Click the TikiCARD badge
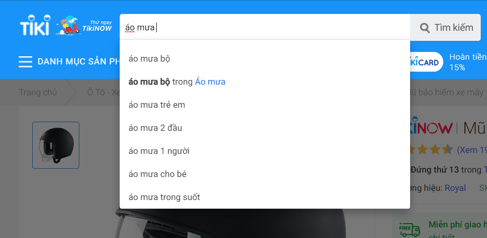Screen dimensions: 487x238 (426, 62)
